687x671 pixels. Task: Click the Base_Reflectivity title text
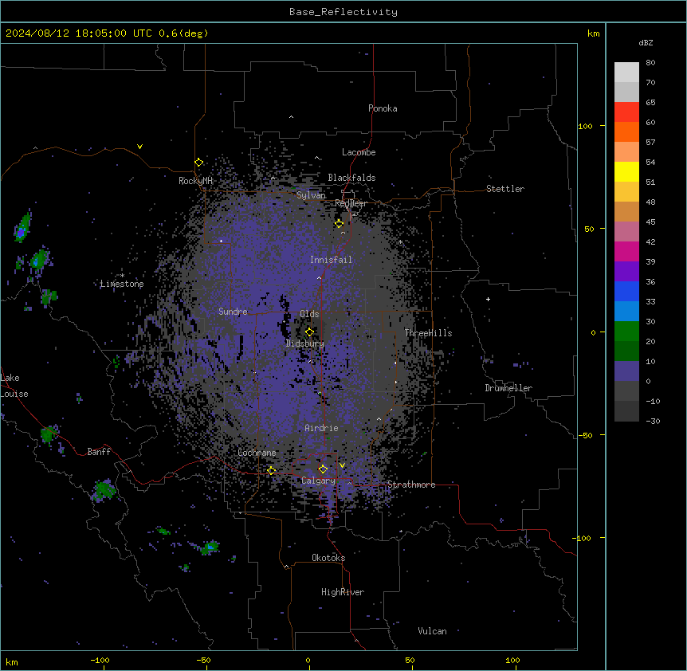343,12
